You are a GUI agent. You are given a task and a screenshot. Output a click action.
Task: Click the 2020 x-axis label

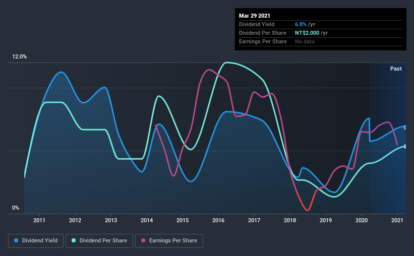[x=362, y=220]
